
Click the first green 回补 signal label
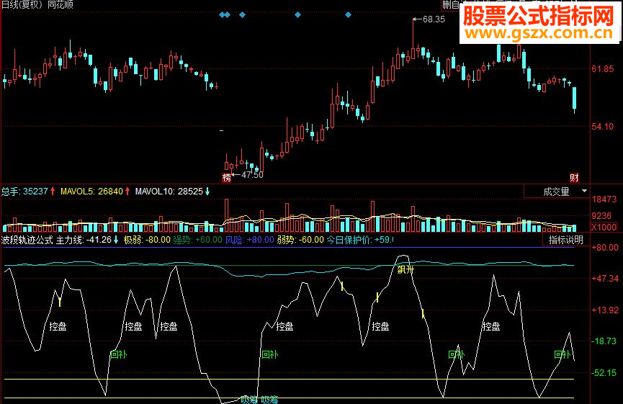118,354
